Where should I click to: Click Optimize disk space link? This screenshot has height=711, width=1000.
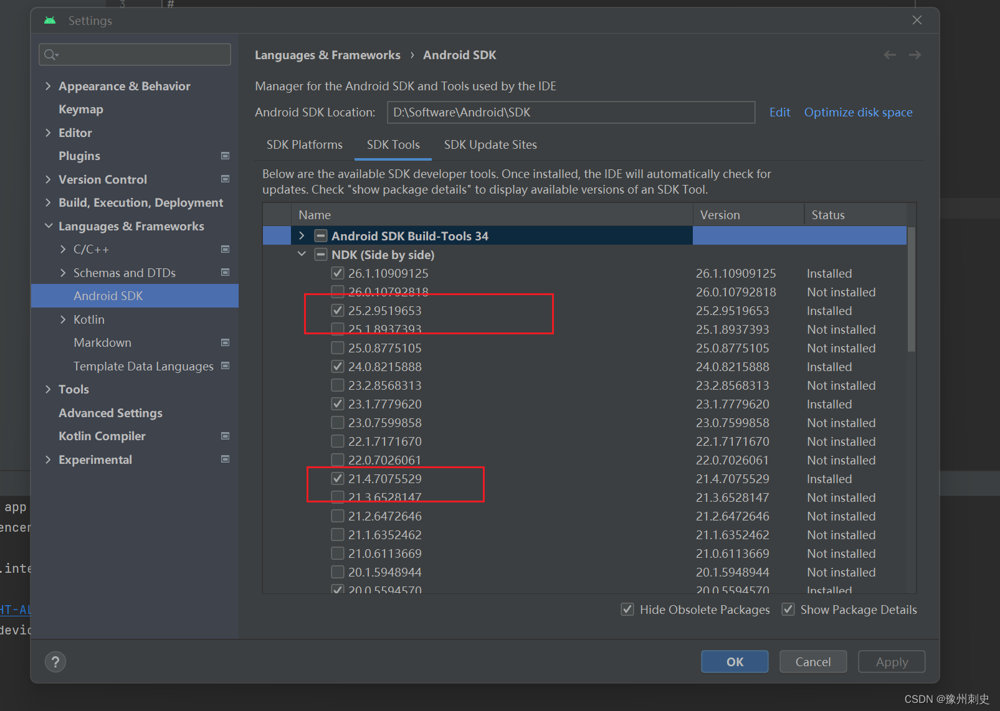click(858, 112)
